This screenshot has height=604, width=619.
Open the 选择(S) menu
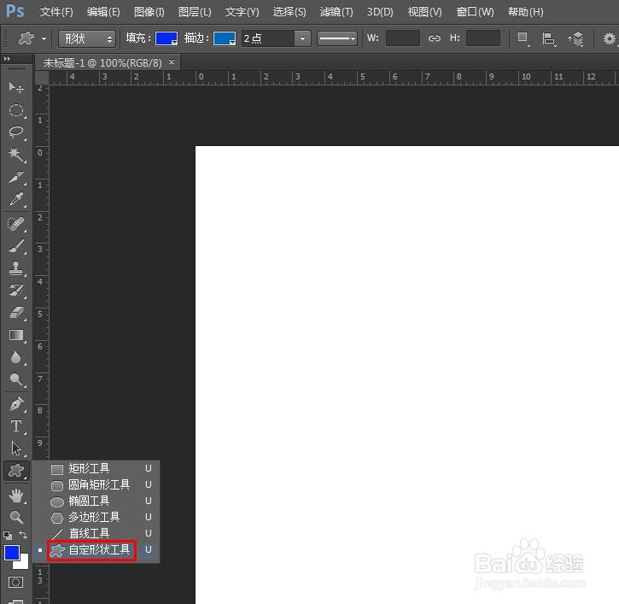click(x=289, y=12)
